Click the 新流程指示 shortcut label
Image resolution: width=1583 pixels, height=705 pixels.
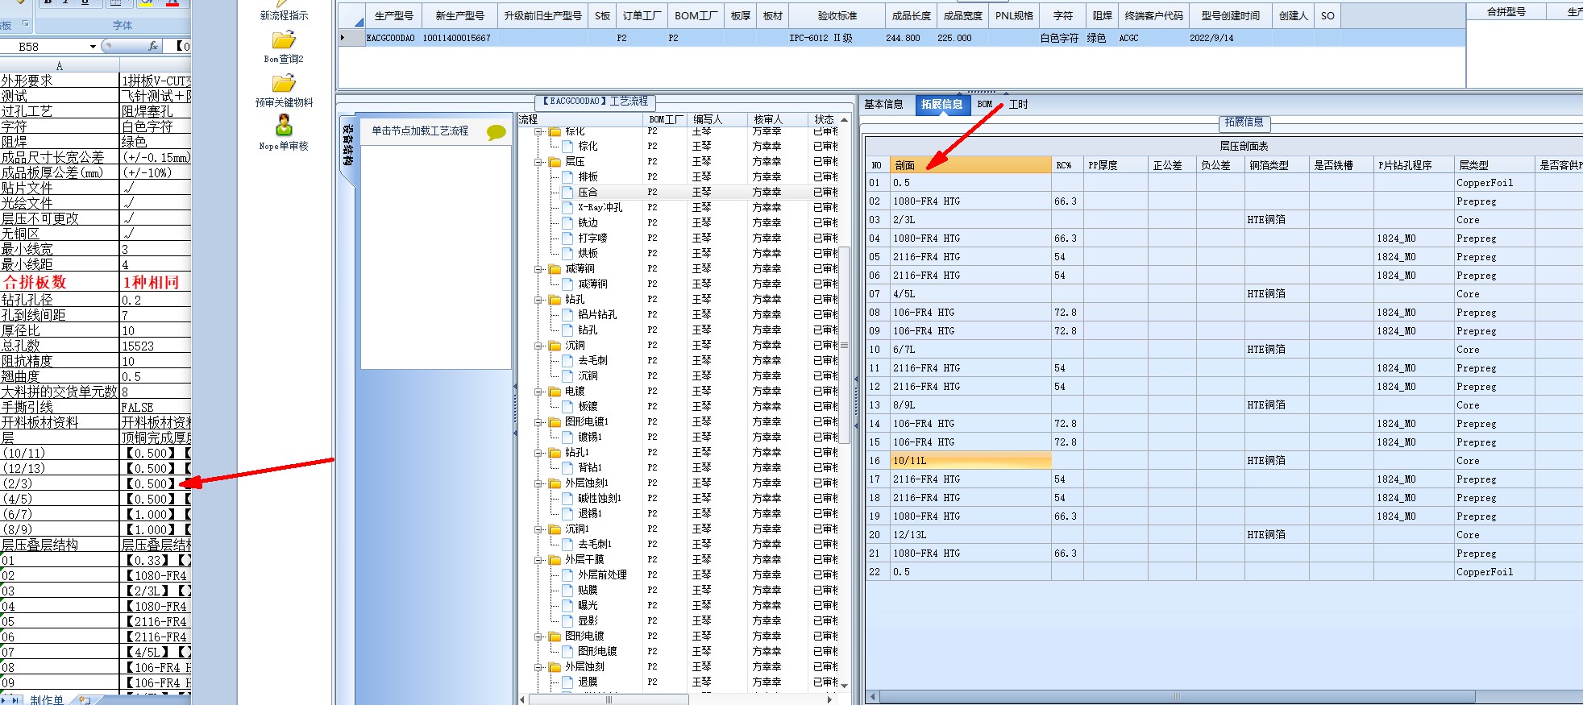tap(284, 15)
